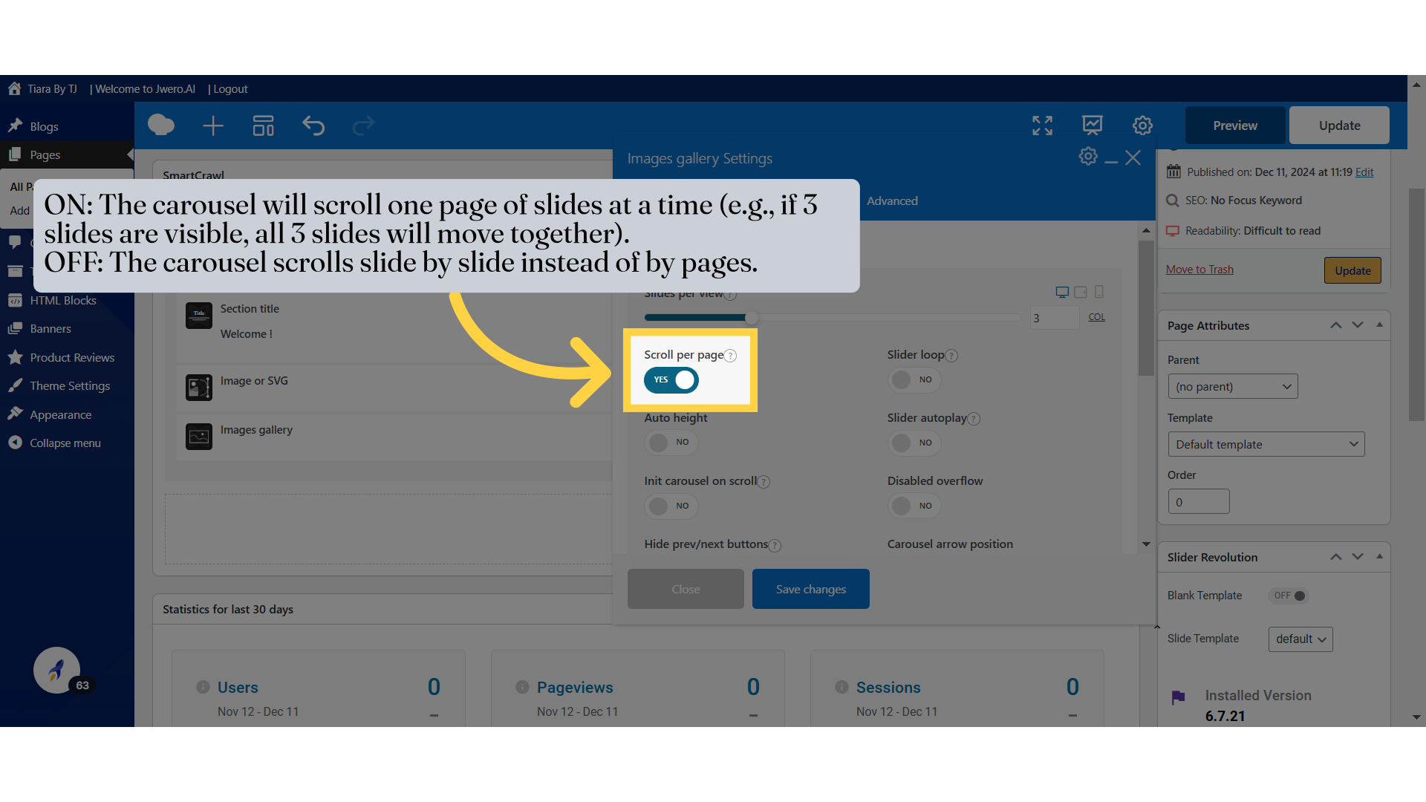Viewport: 1426px width, 802px height.
Task: Open the Default template dropdown
Action: pos(1266,444)
